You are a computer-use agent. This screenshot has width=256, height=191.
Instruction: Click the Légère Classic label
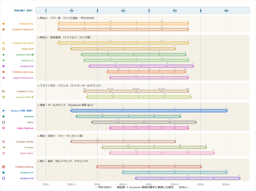(27, 153)
